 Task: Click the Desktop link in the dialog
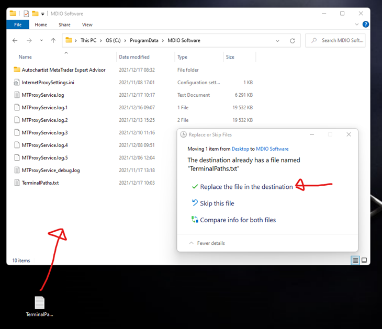click(240, 149)
